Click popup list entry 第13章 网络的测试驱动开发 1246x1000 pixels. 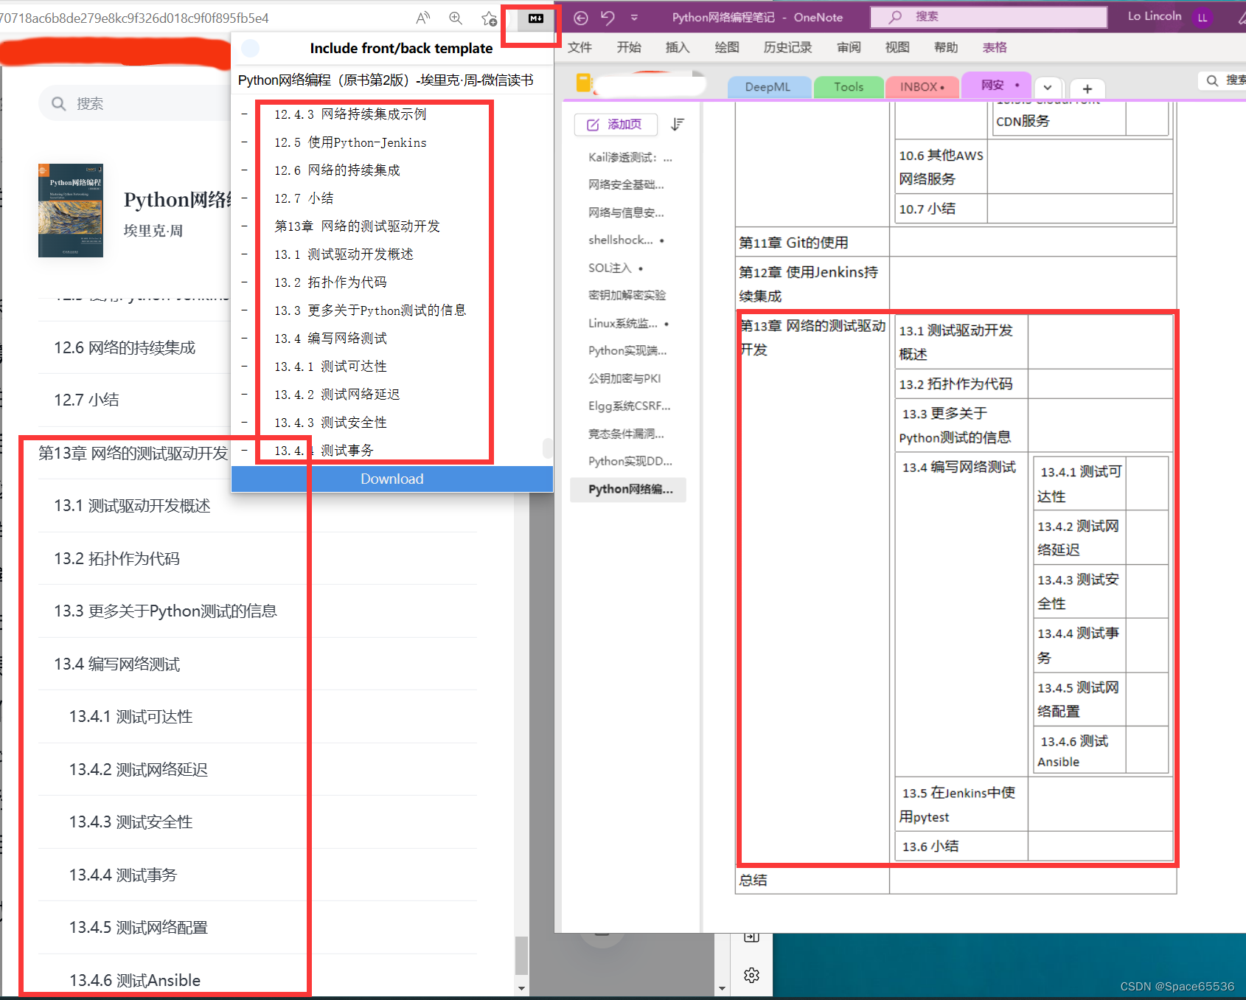click(x=357, y=226)
